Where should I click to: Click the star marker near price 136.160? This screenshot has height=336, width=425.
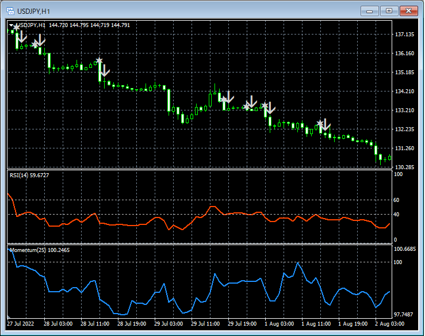coord(99,60)
